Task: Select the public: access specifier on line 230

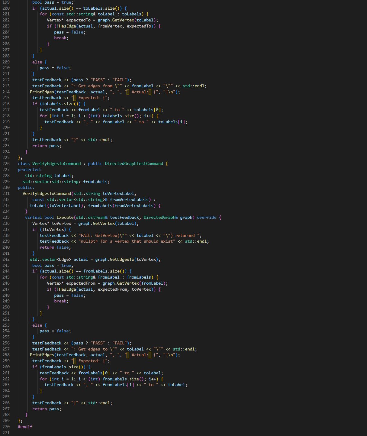Action: click(x=26, y=187)
